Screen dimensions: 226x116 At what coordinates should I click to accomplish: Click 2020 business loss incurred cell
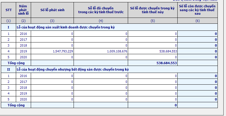(52, 57)
